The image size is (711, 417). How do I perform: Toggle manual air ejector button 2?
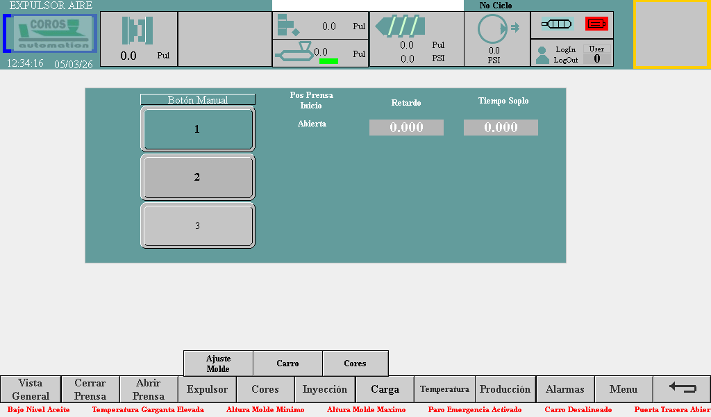pos(197,177)
